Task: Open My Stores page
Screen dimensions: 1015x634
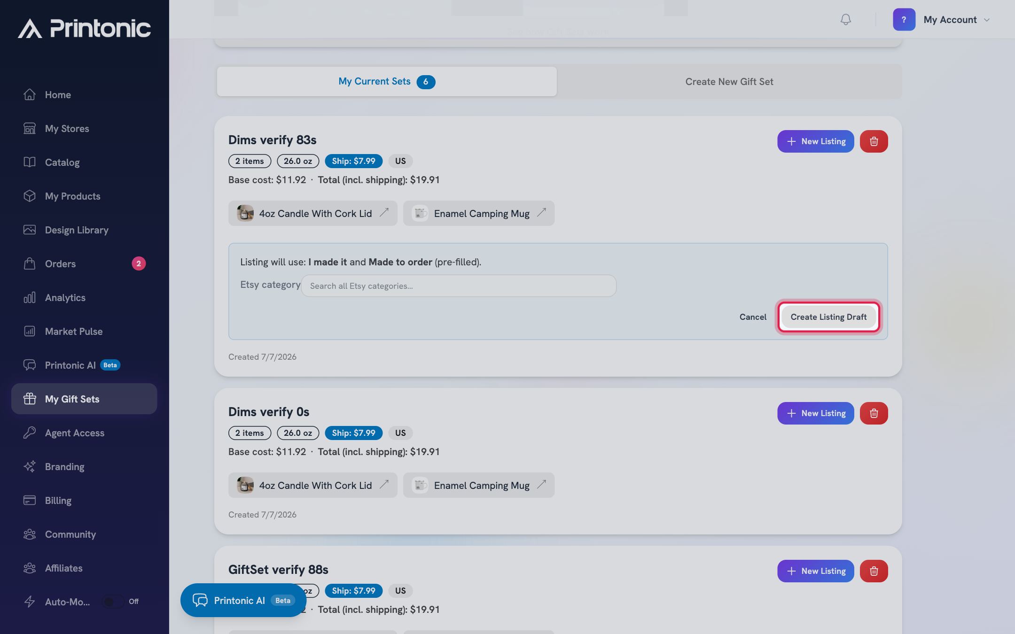Action: point(84,129)
